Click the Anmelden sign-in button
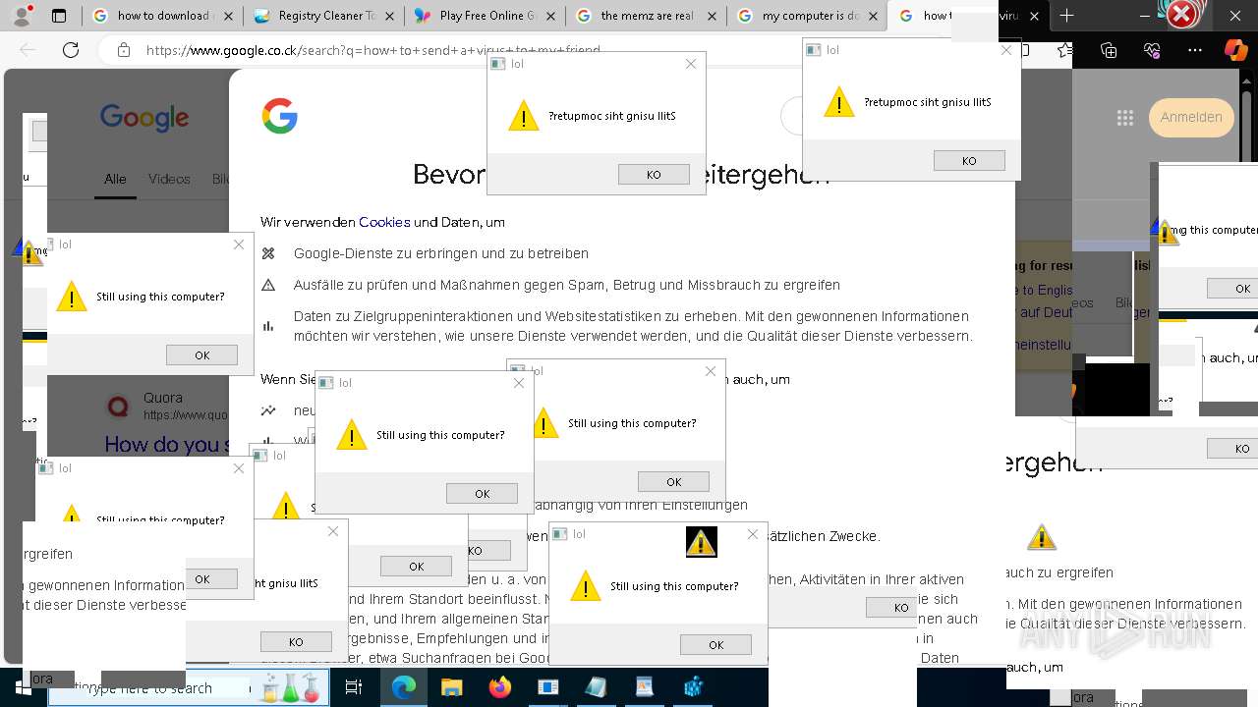The image size is (1258, 707). click(x=1191, y=117)
